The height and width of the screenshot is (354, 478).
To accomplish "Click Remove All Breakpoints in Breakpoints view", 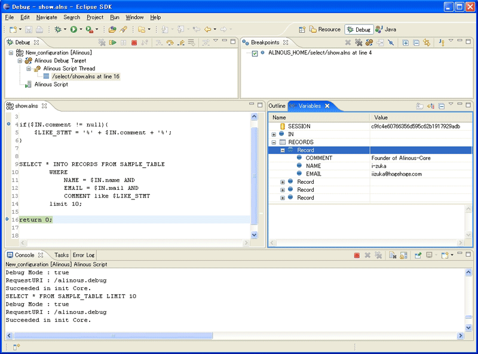I will (x=358, y=42).
